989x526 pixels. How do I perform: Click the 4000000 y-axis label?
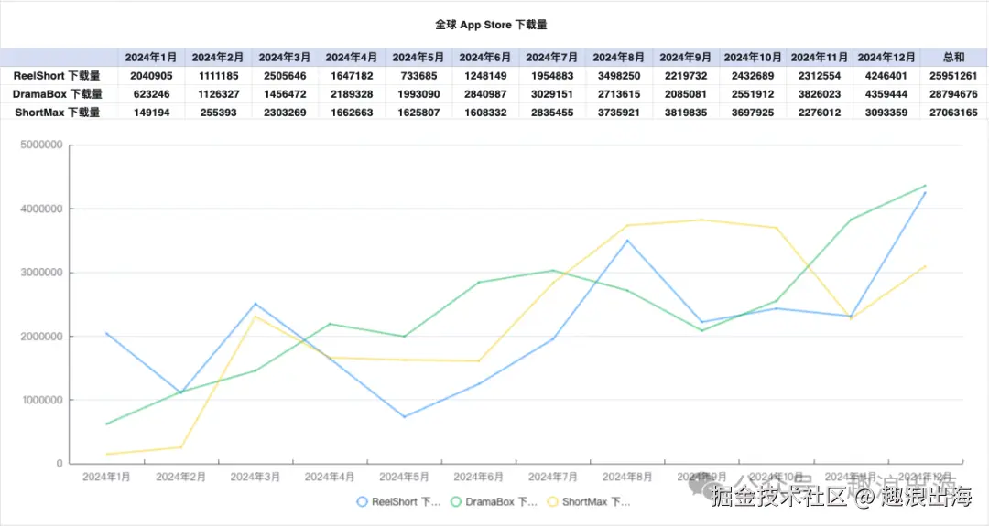41,209
